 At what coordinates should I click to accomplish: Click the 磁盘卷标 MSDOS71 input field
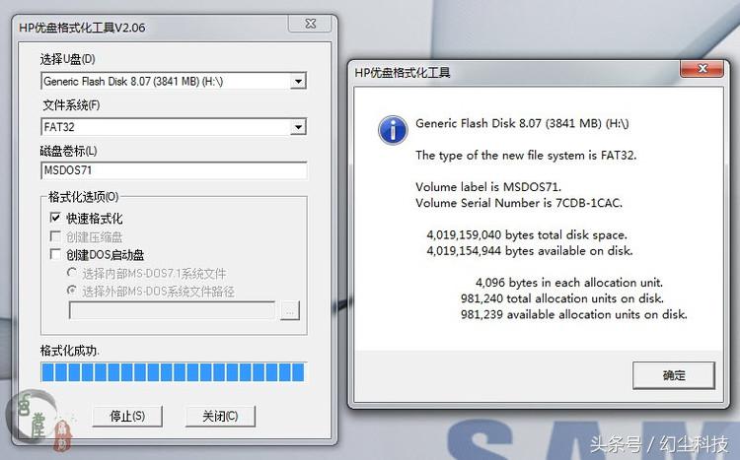pyautogui.click(x=174, y=170)
